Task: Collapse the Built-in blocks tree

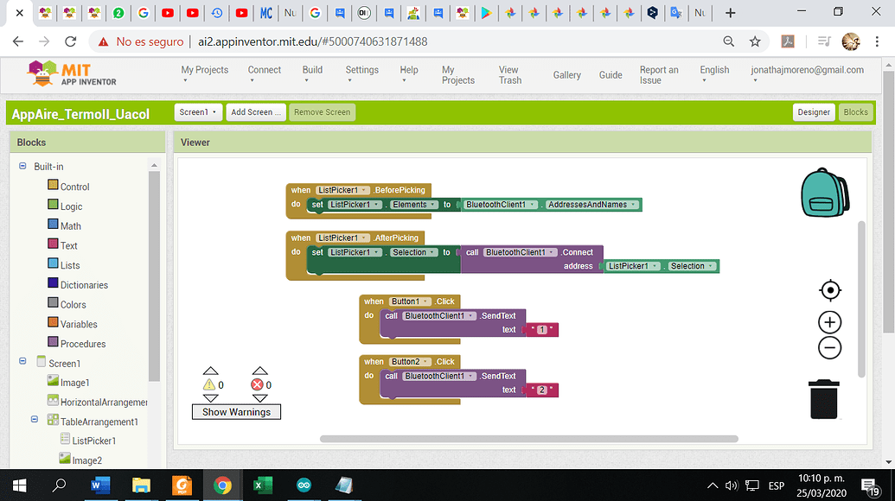Action: 23,166
